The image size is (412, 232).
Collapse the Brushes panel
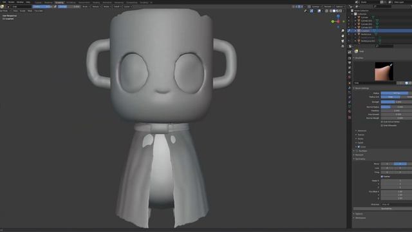[x=359, y=58]
